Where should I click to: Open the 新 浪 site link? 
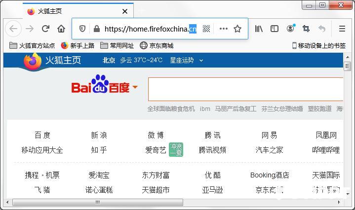(x=99, y=135)
